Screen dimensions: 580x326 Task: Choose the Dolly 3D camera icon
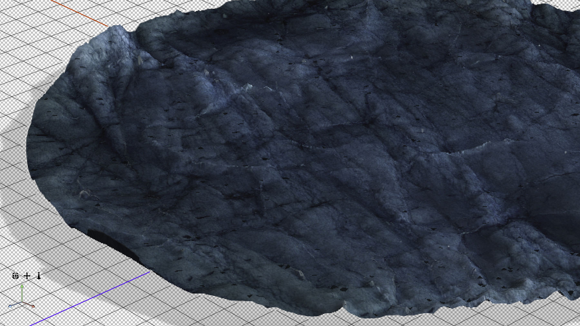point(39,276)
